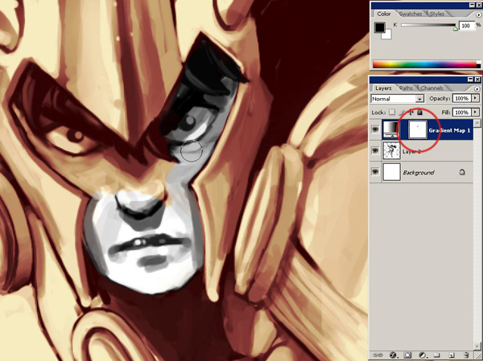The height and width of the screenshot is (361, 483).
Task: Collapse the Layers panel window
Action: (471, 80)
